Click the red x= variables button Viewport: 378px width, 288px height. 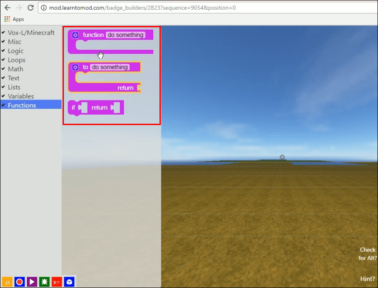(x=57, y=282)
